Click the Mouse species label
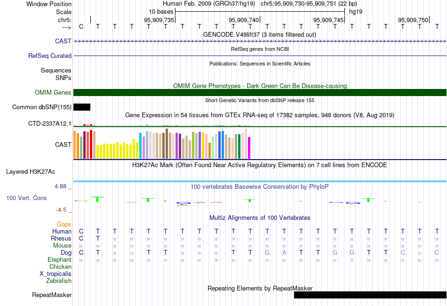The image size is (447, 306). click(x=62, y=246)
